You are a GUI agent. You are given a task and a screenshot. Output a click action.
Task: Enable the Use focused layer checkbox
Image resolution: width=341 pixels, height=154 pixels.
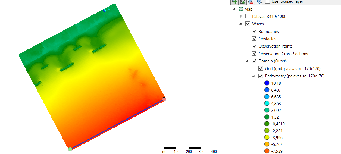[x=268, y=2]
